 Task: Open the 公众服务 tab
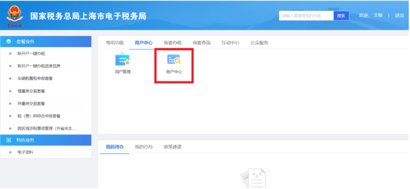tap(259, 43)
